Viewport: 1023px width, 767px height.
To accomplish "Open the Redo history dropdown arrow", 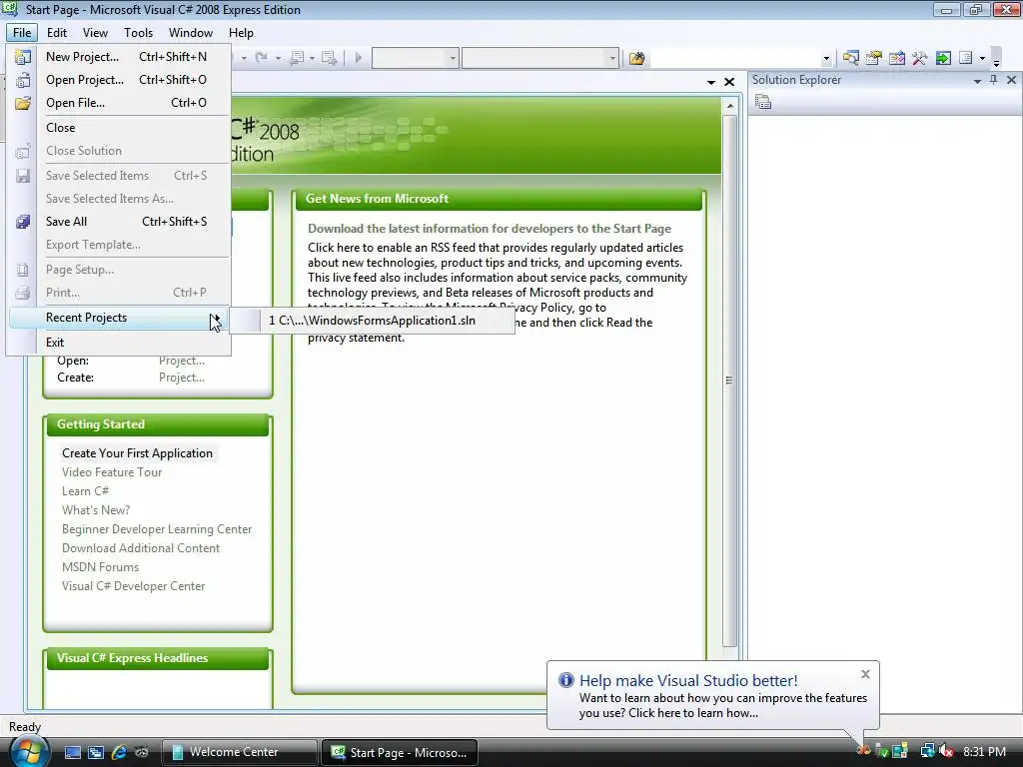I will click(278, 58).
